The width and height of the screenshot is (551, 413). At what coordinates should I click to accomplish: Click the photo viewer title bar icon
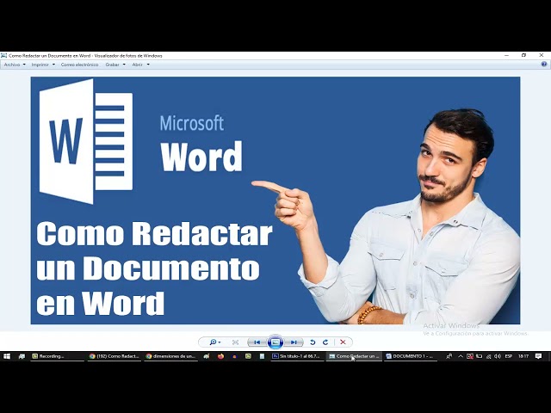(3, 55)
